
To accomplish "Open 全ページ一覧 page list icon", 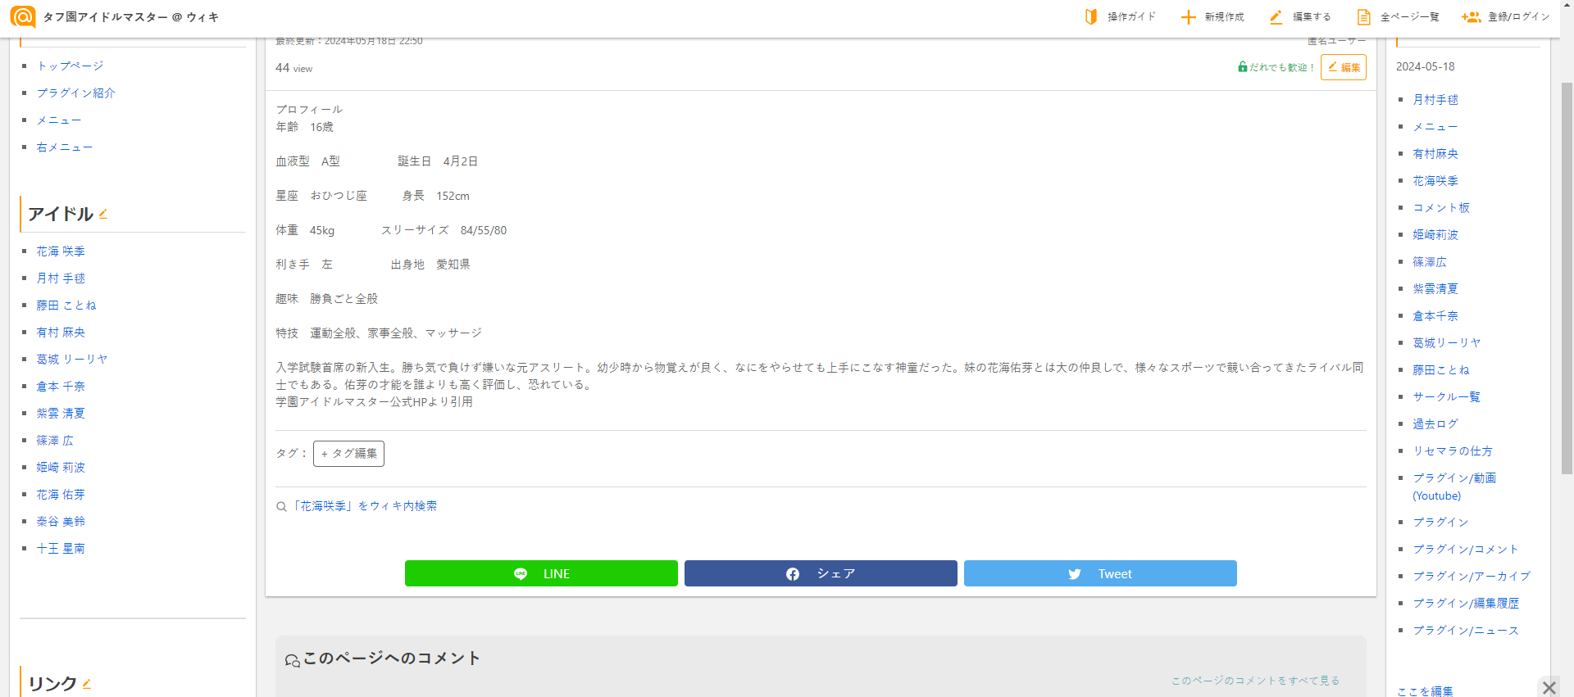I will pos(1363,17).
